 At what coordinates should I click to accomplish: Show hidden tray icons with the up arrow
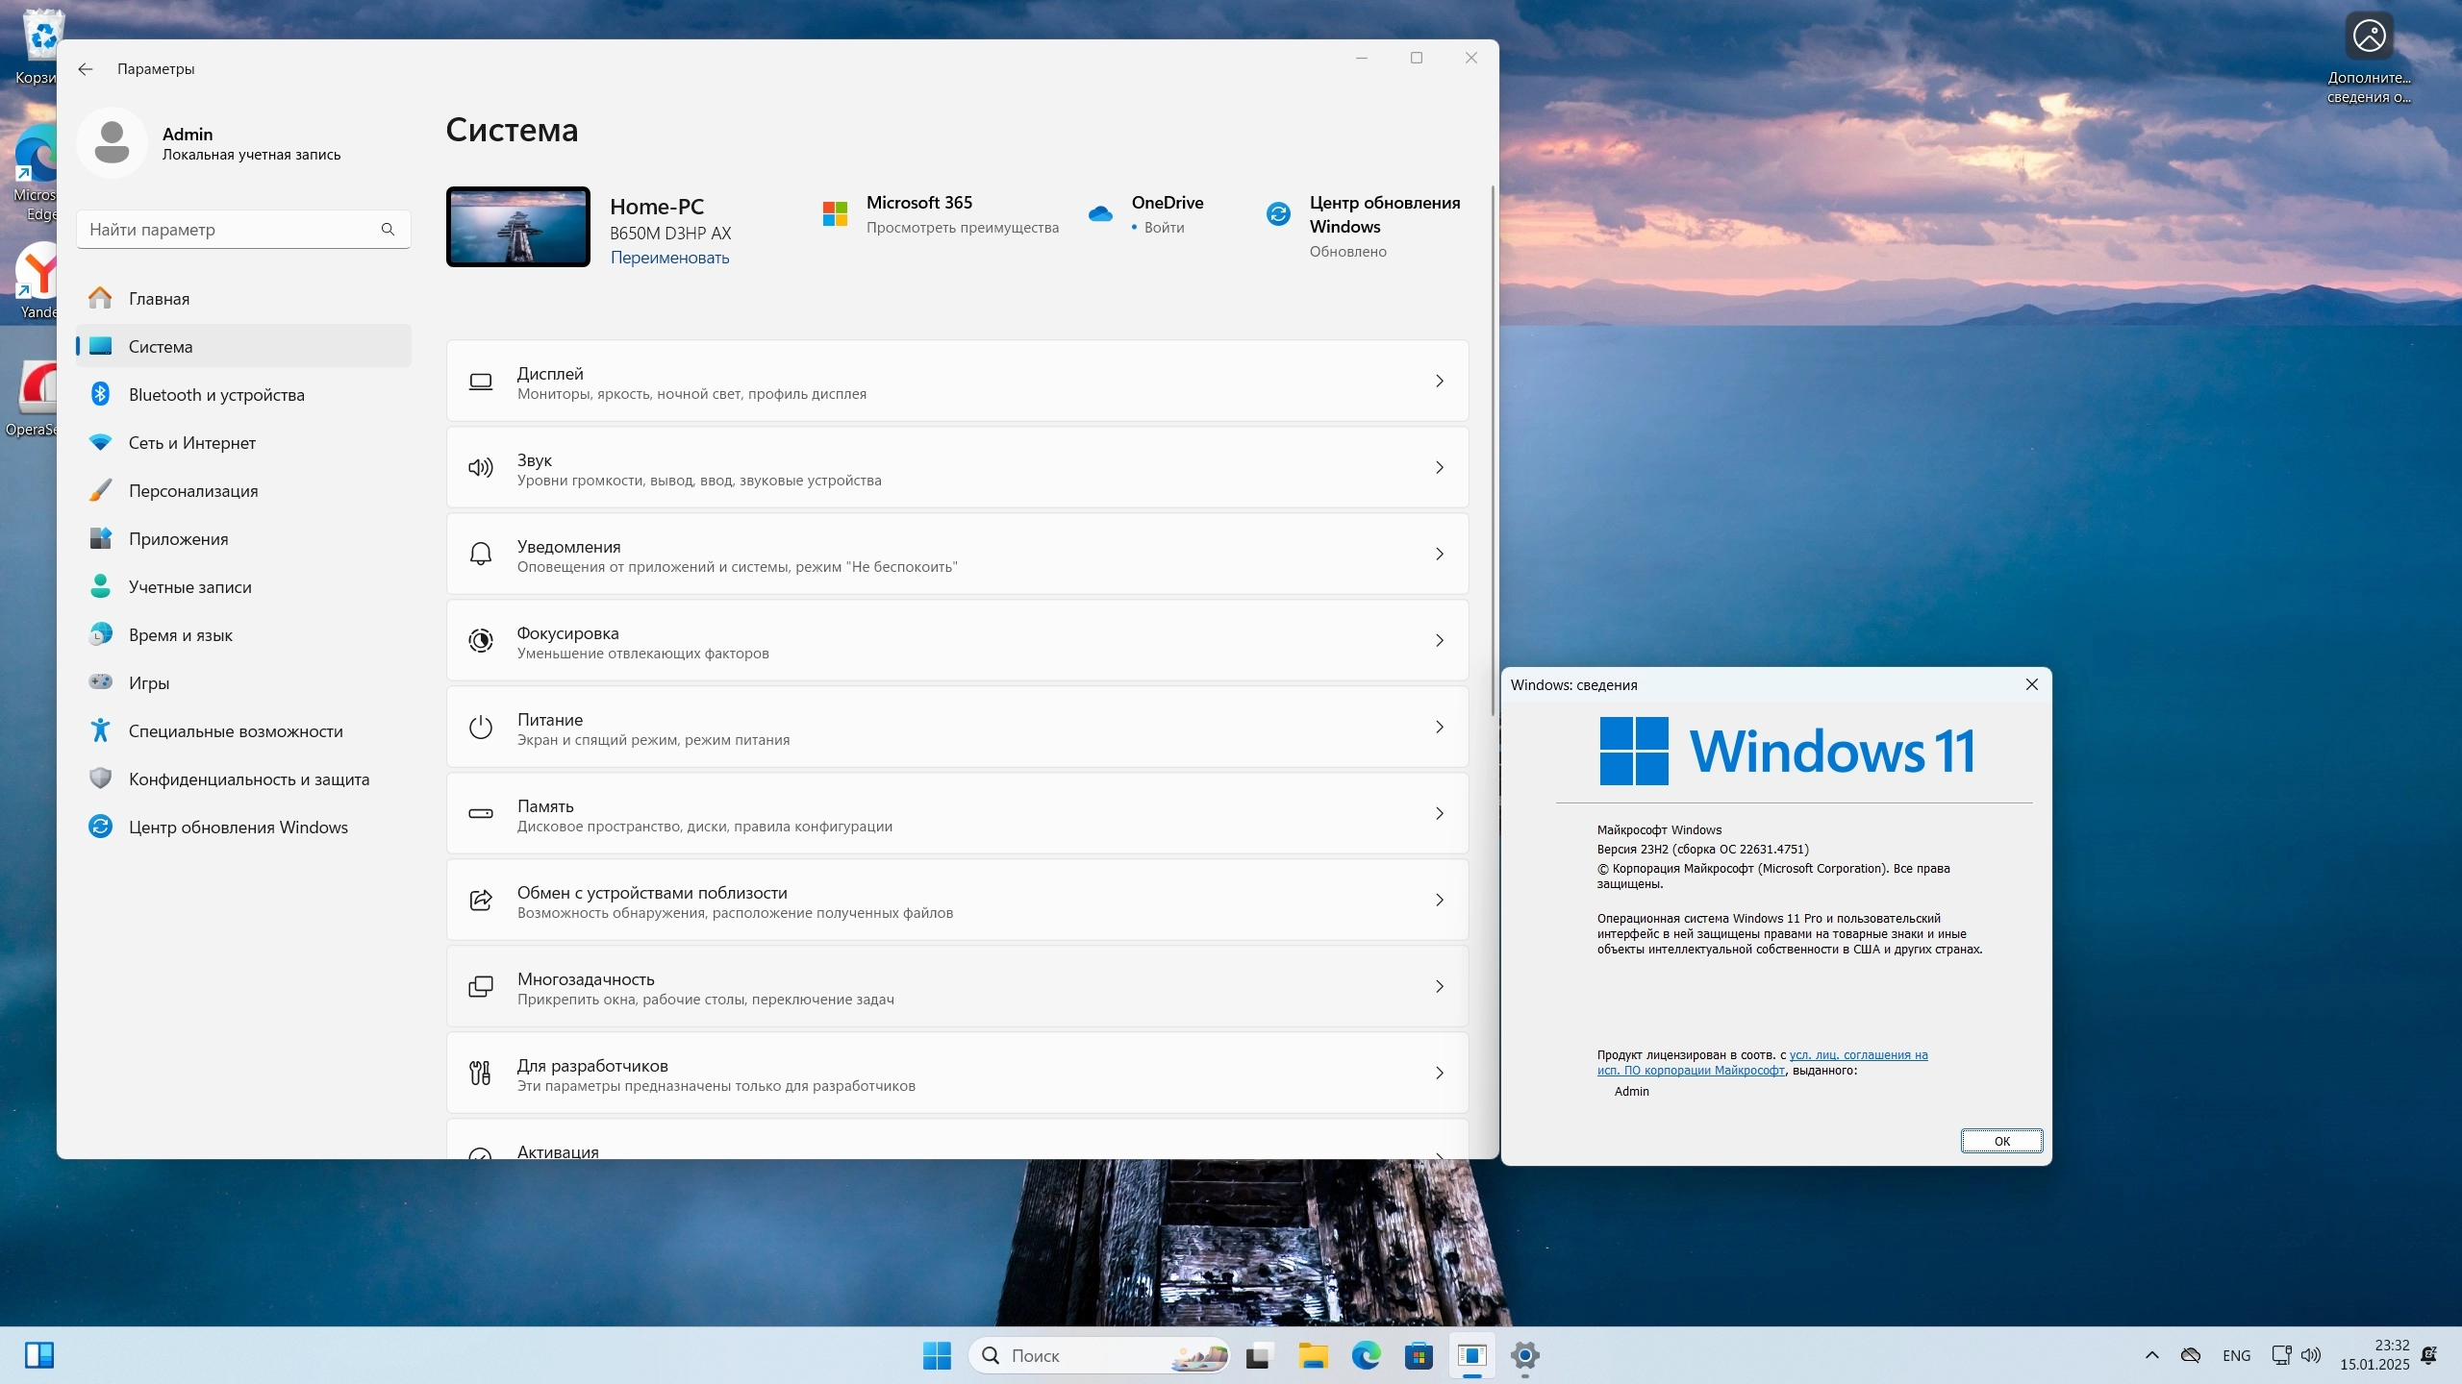point(2152,1355)
